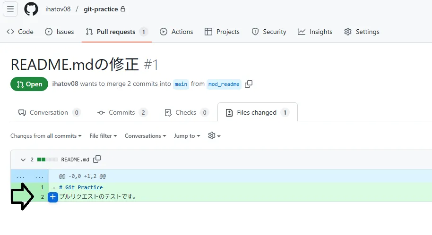This screenshot has width=432, height=235.
Task: Open Changes from all commits dropdown
Action: click(x=46, y=136)
